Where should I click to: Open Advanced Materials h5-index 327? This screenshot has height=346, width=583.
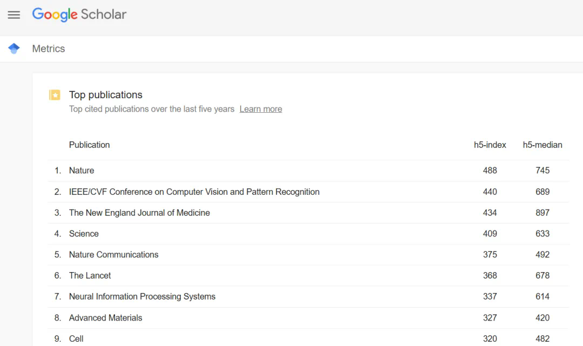490,318
